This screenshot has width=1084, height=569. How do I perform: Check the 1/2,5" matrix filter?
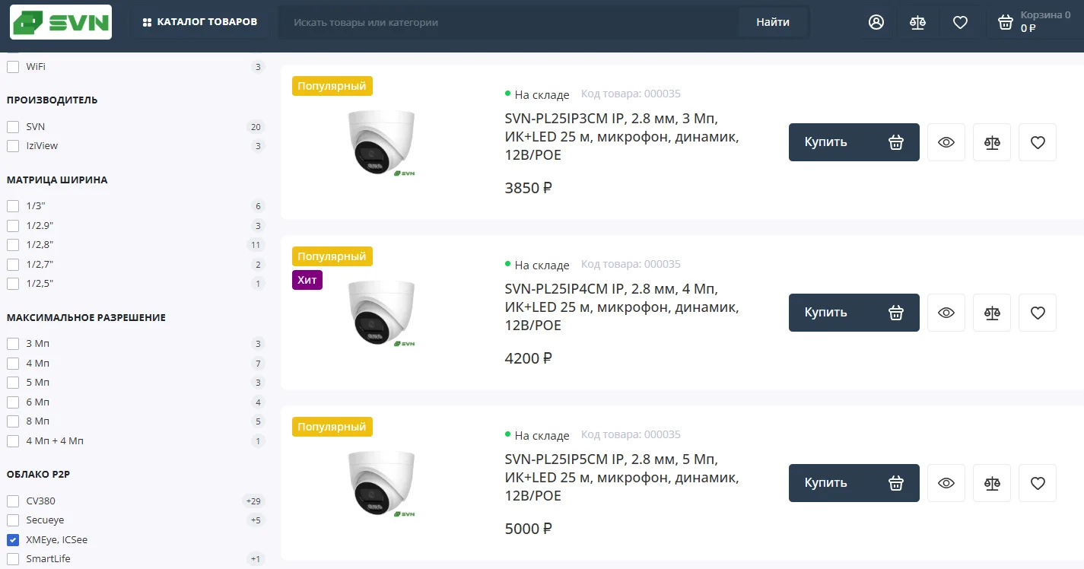coord(13,284)
